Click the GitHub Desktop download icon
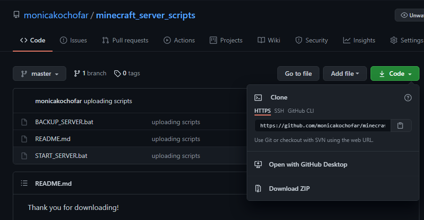Viewport: 424px width, 220px height. pyautogui.click(x=258, y=164)
